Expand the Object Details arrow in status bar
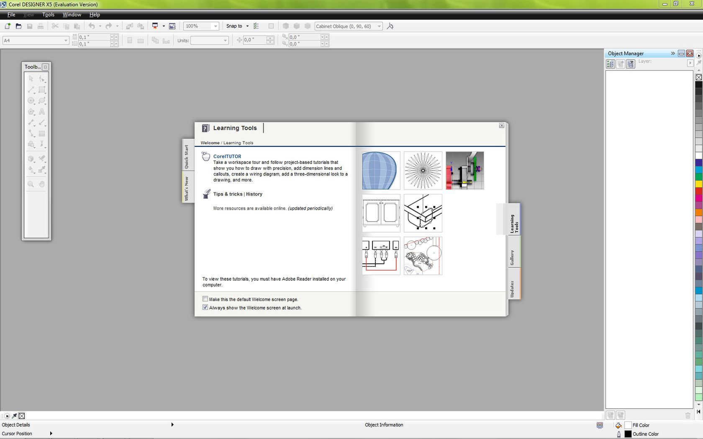This screenshot has width=703, height=439. 172,425
